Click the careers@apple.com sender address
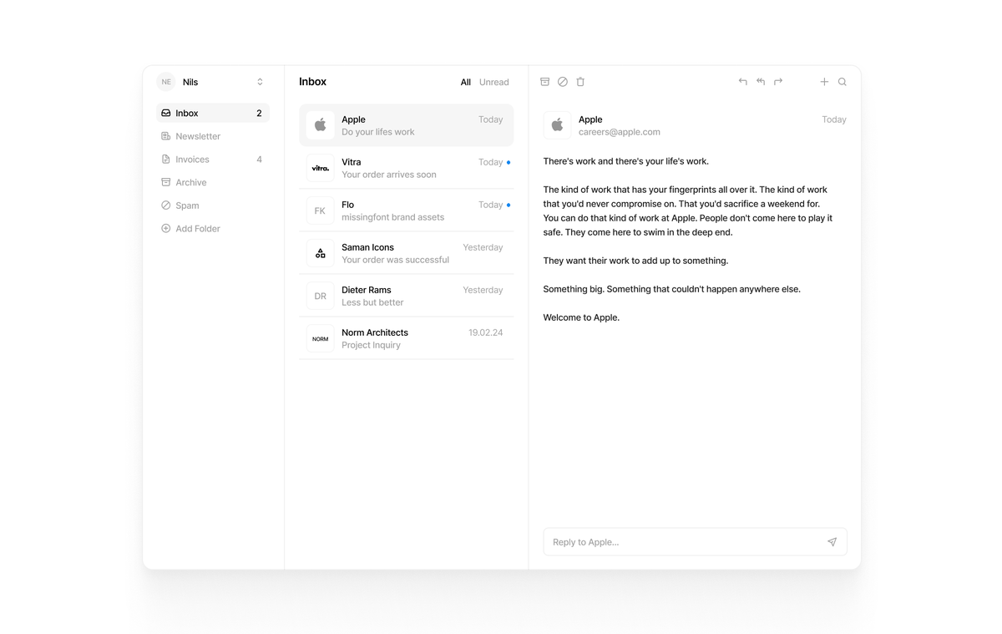This screenshot has width=1002, height=634. [619, 132]
